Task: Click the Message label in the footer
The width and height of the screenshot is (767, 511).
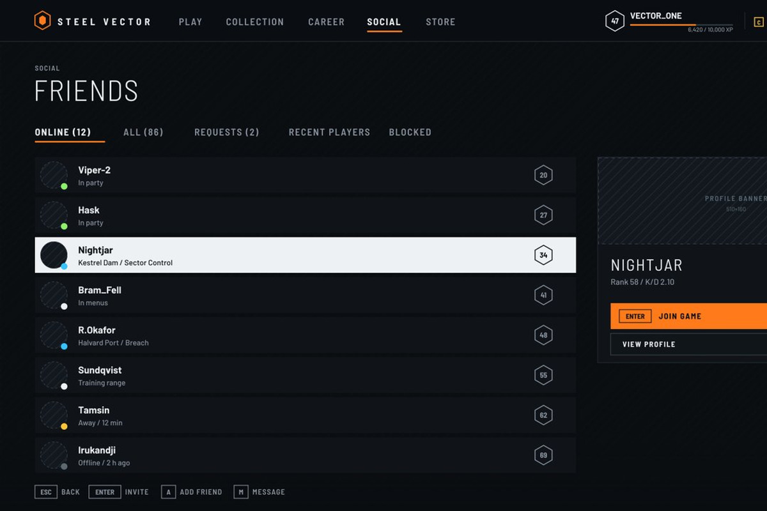Action: [x=268, y=492]
